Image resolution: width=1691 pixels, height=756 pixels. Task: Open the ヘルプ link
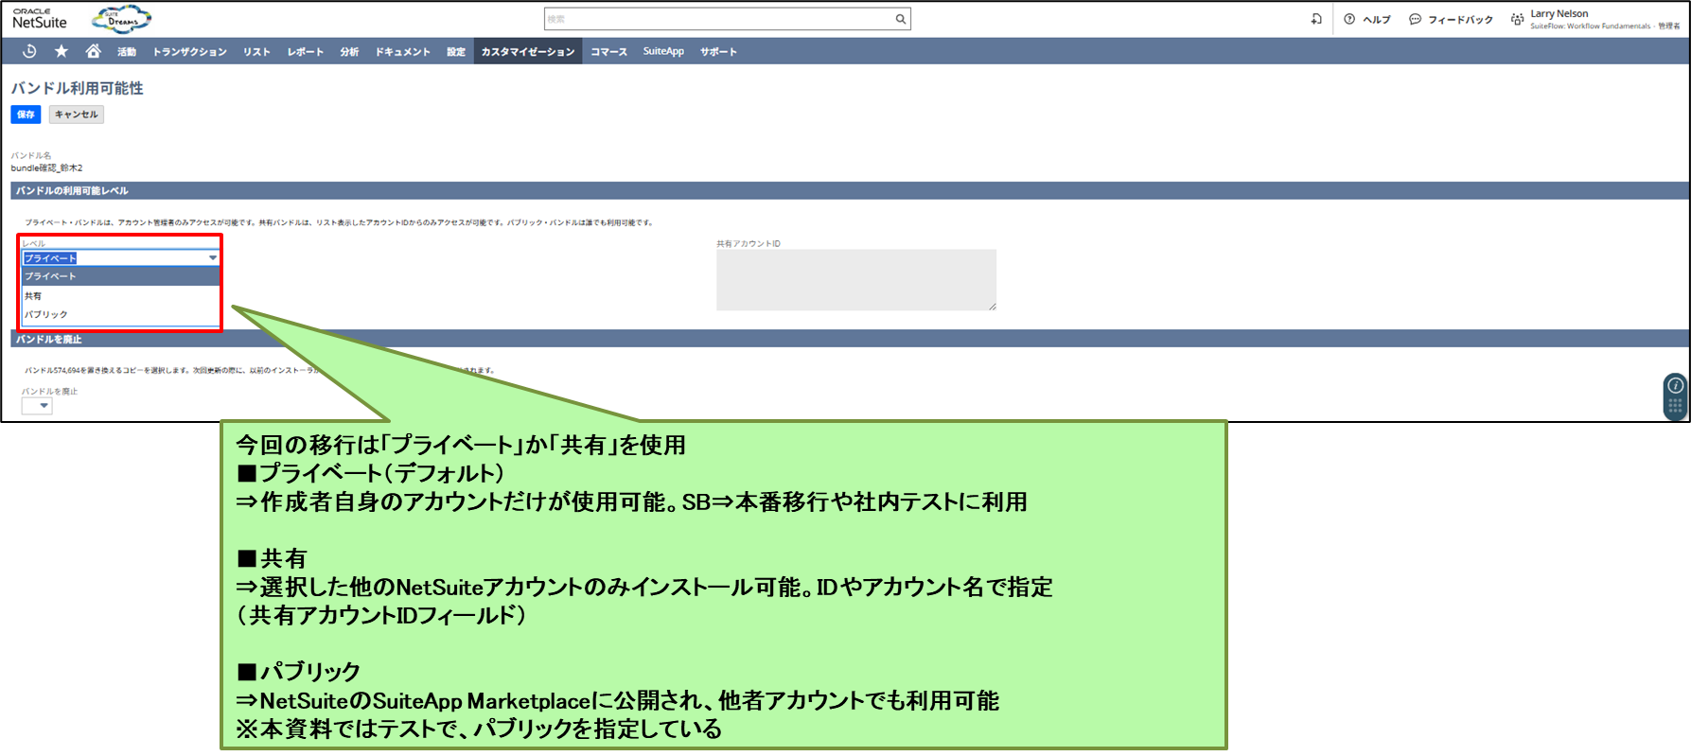coord(1377,20)
